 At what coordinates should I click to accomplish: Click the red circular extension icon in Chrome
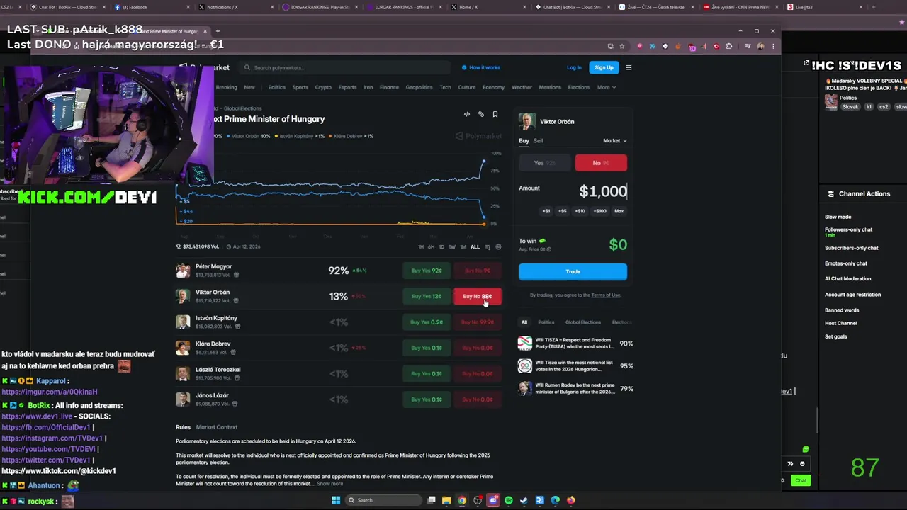(x=716, y=46)
